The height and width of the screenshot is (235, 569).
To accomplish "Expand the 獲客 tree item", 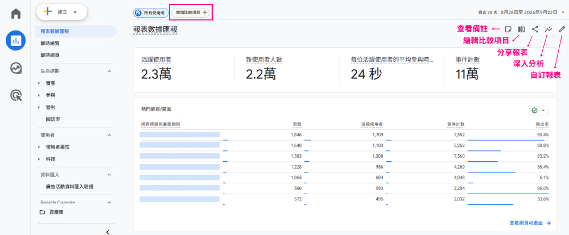I will (39, 83).
